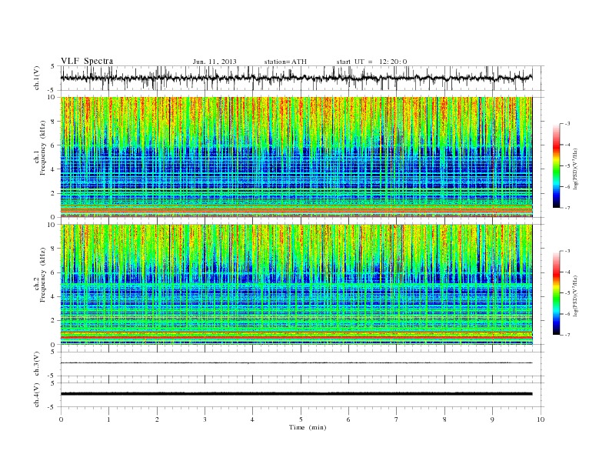Viewport: 609px width, 471px height.
Task: Click inside the ch.1 spectrogram panel
Action: 296,157
